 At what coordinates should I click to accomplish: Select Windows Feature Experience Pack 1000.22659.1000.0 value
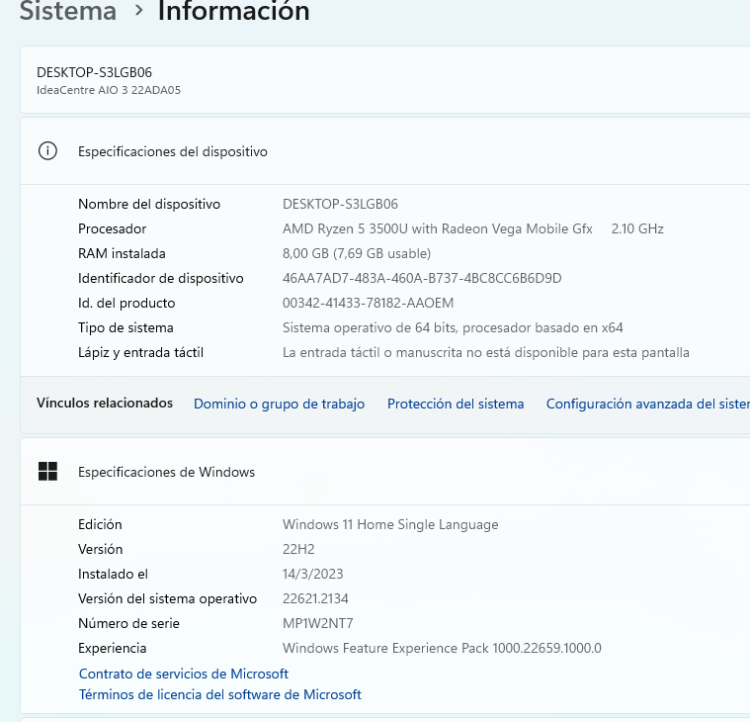pyautogui.click(x=442, y=648)
